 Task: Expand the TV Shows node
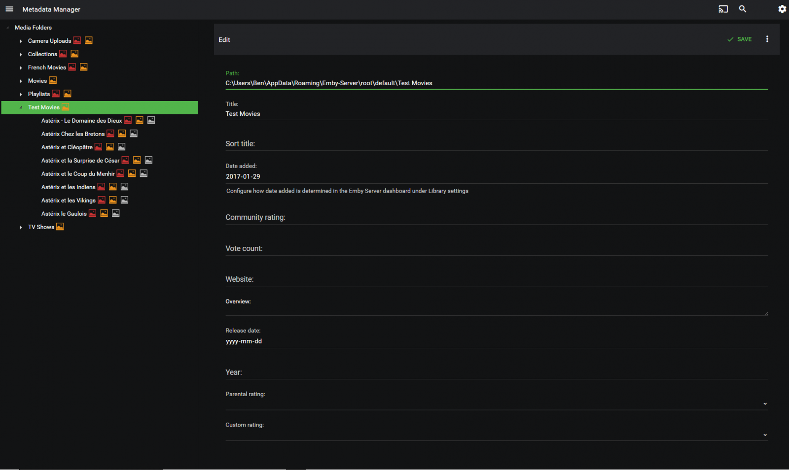click(x=21, y=227)
